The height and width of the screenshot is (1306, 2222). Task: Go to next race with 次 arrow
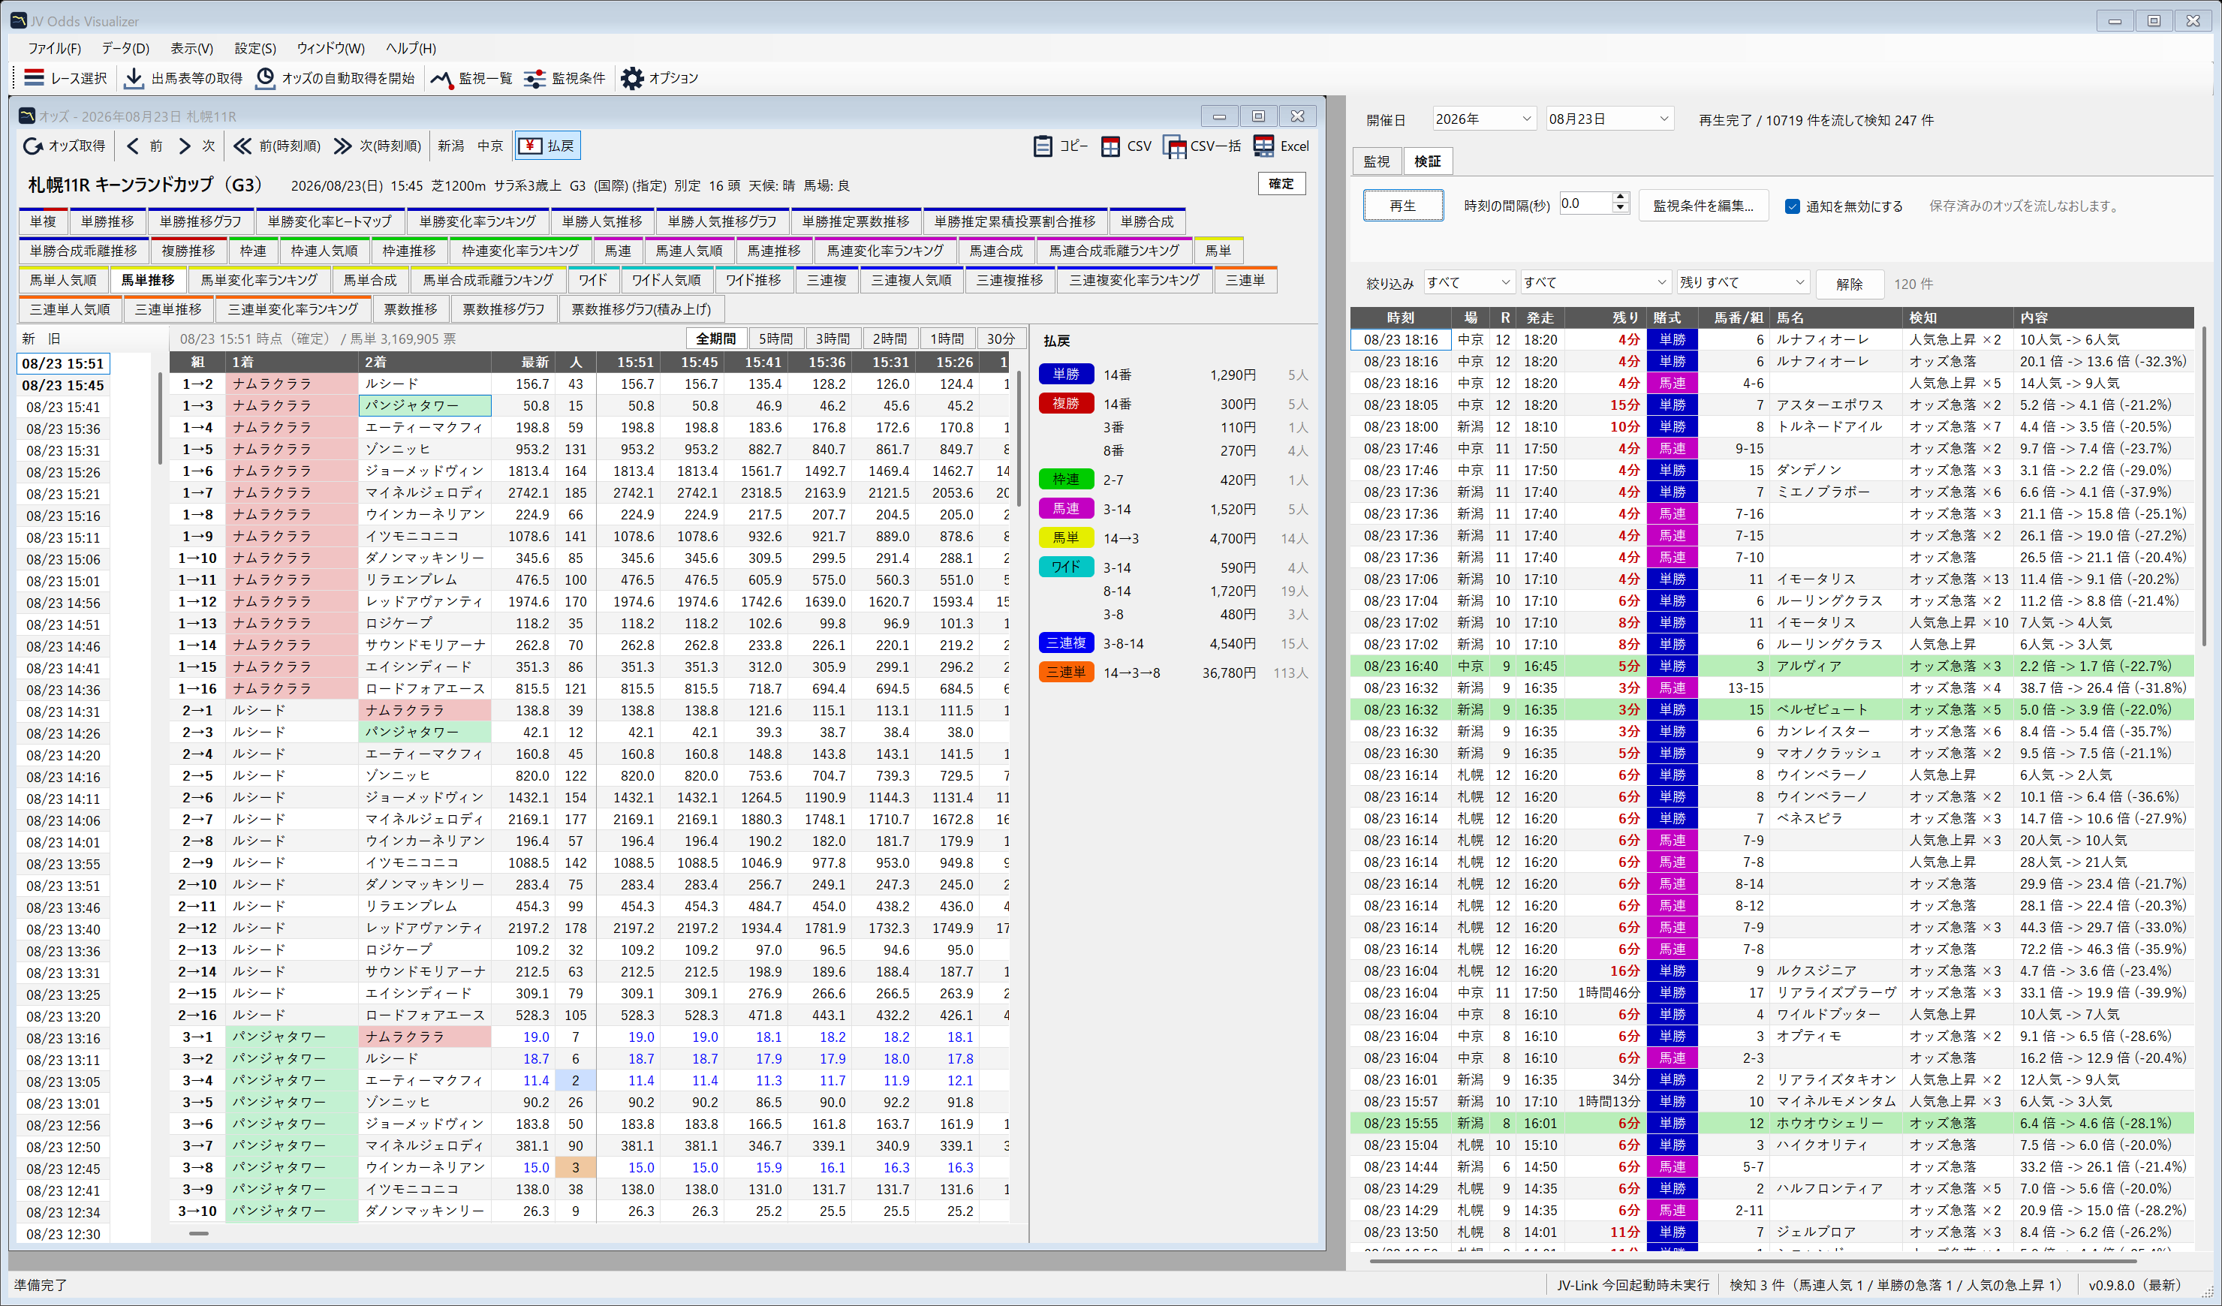(184, 146)
